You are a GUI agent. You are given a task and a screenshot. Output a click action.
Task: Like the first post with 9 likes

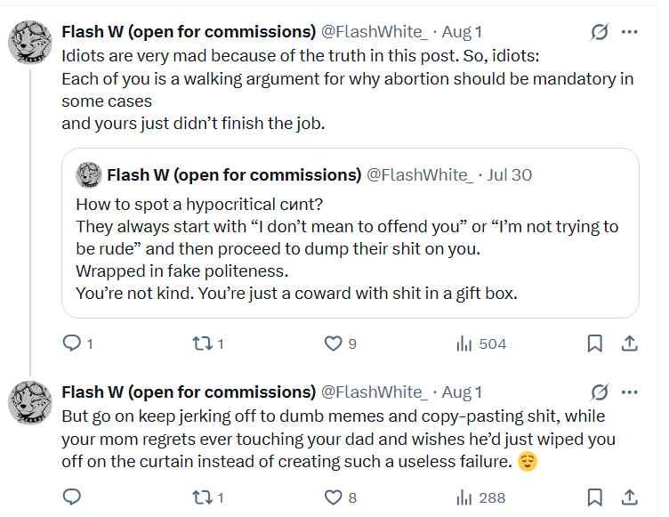click(334, 343)
